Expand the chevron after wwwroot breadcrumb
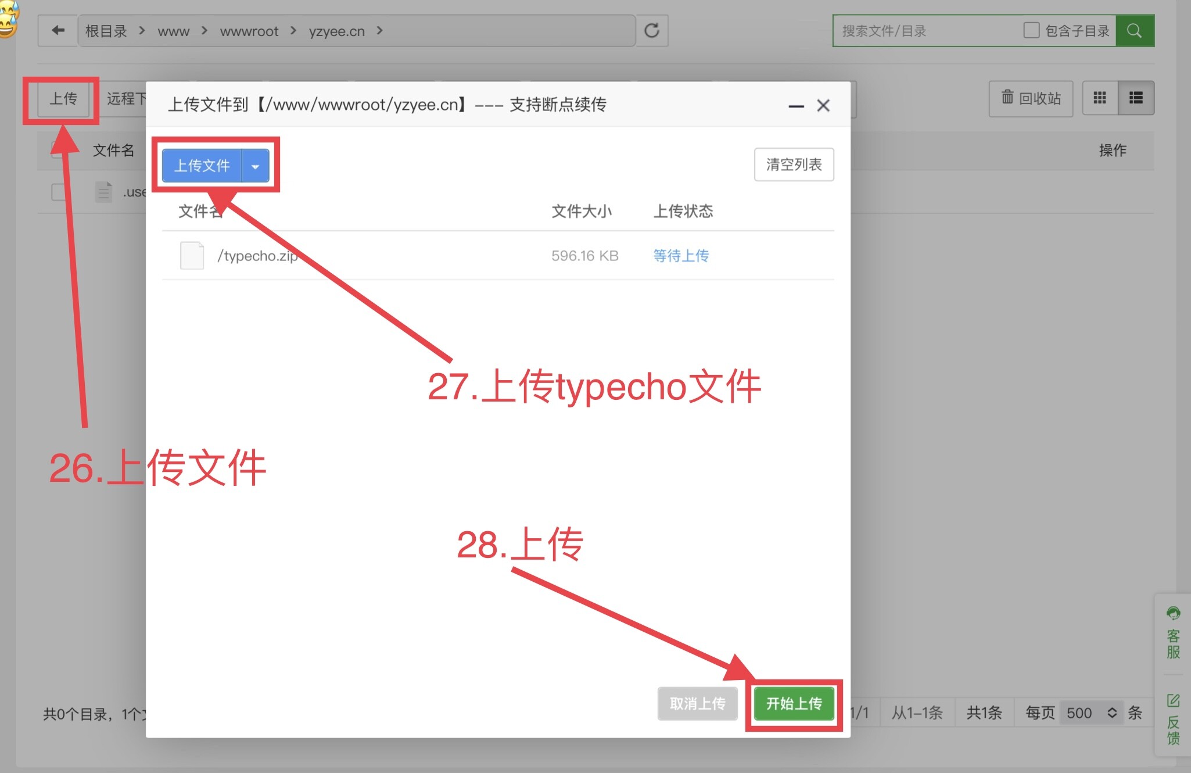This screenshot has width=1191, height=773. [293, 30]
